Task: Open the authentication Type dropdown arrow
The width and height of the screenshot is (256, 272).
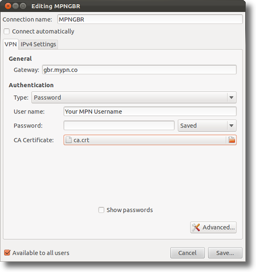Action: 231,98
